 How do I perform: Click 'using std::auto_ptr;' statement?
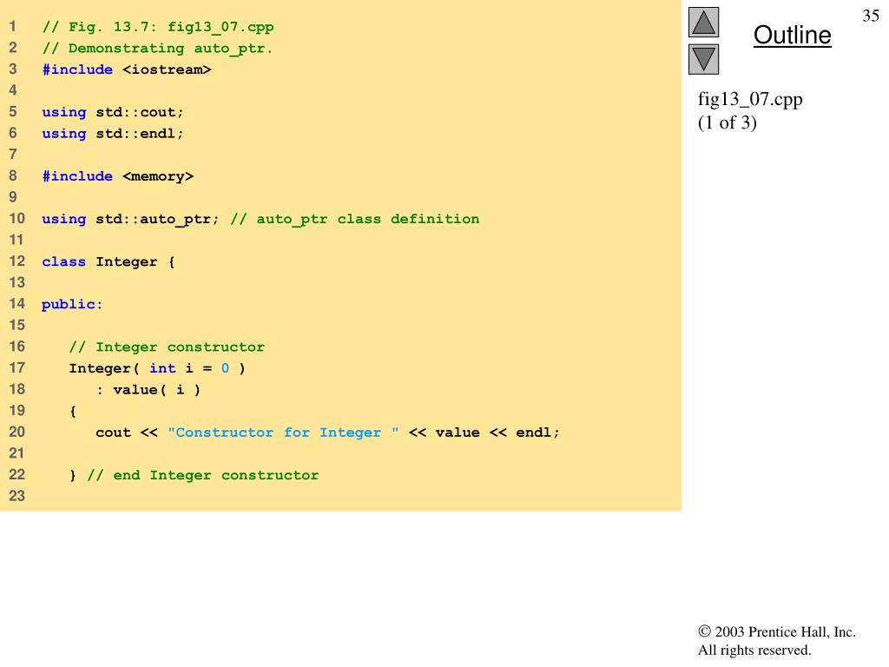[x=130, y=220]
